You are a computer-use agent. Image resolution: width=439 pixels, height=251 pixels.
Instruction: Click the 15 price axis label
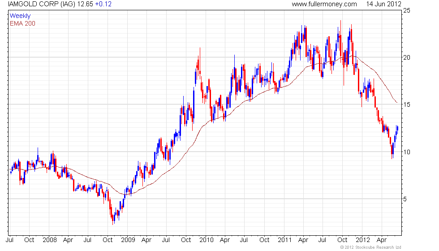[407, 104]
